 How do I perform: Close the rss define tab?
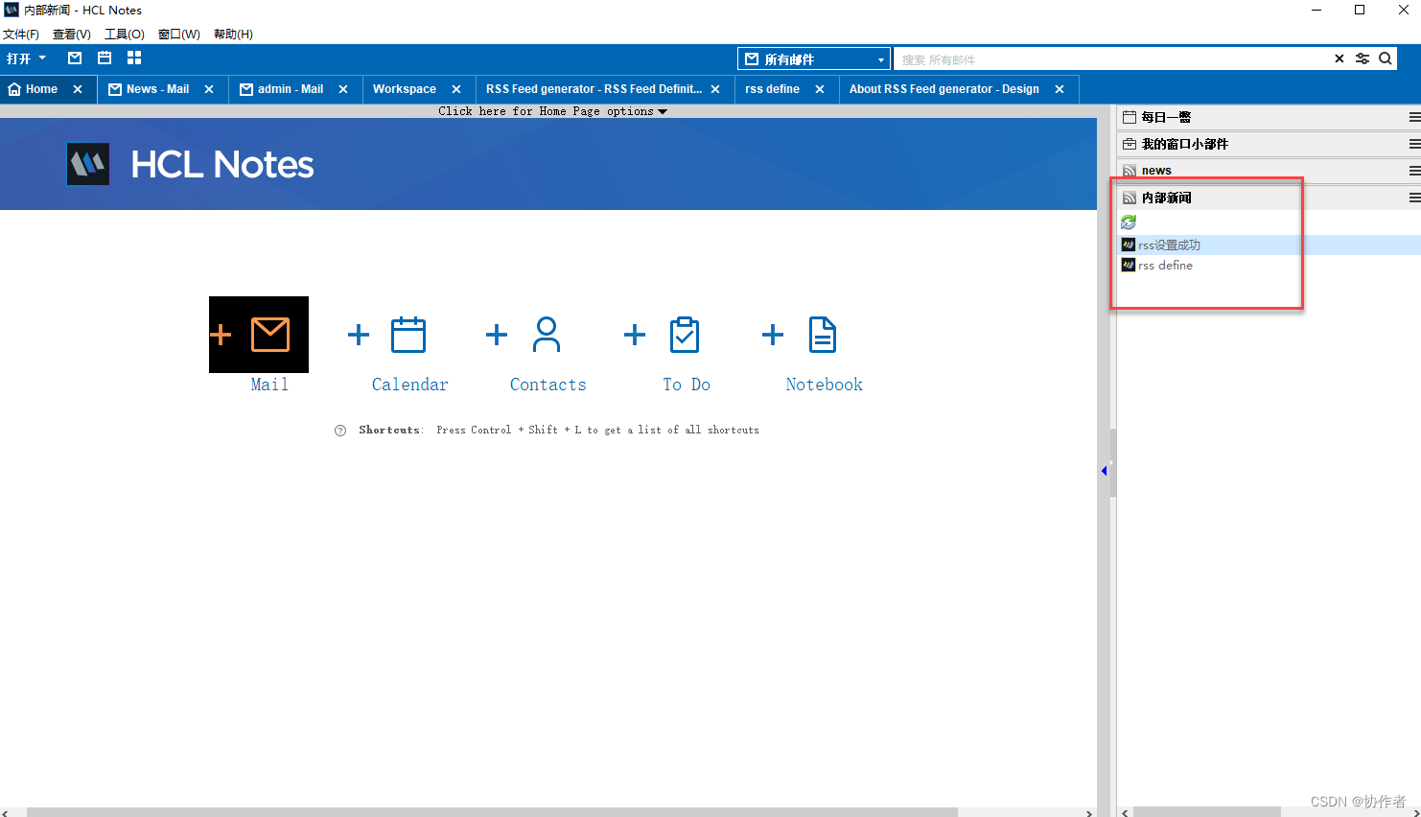(820, 89)
